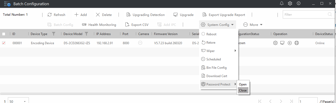This screenshot has height=103, width=336.
Task: Click the camera minus circle icon
Action: tap(140, 43)
